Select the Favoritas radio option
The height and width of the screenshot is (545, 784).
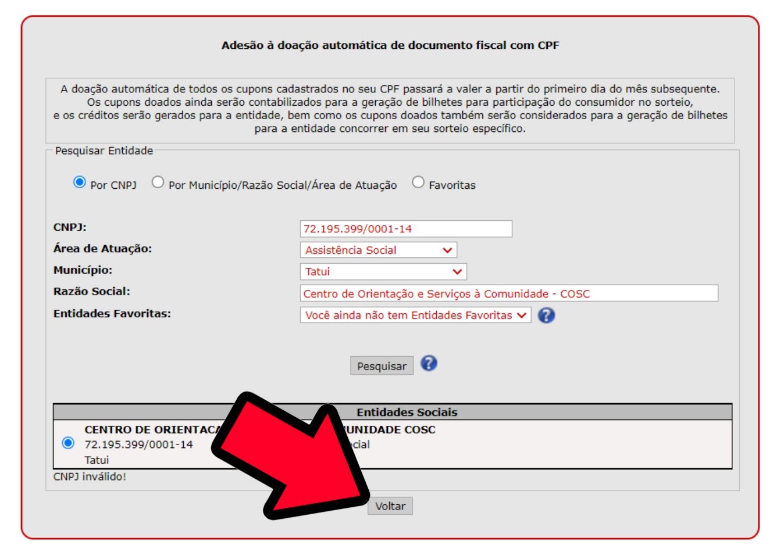(418, 182)
